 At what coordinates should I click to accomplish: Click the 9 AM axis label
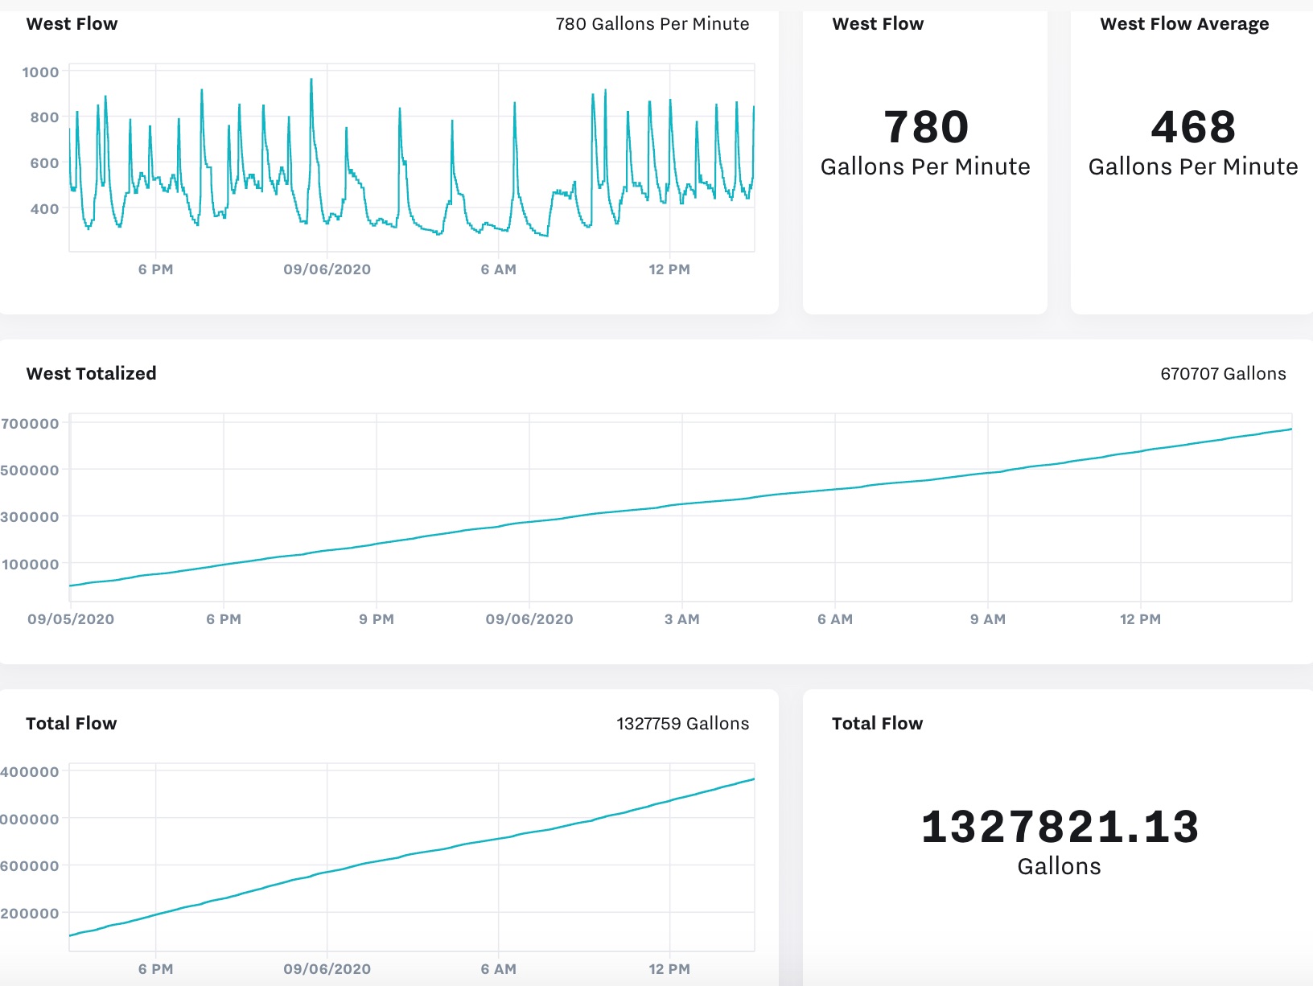(x=988, y=619)
